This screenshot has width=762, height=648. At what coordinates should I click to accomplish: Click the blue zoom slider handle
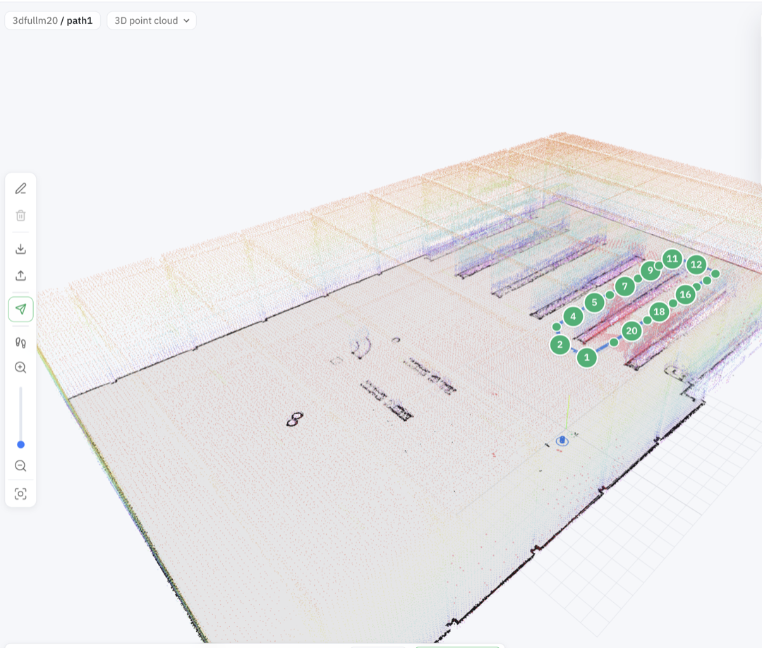pos(20,444)
